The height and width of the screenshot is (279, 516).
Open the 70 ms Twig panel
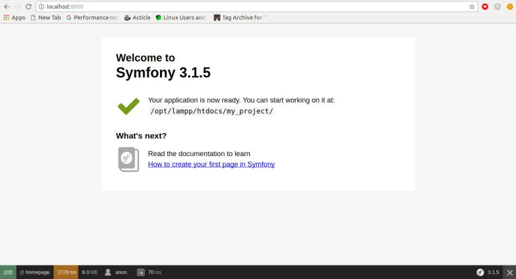click(x=149, y=272)
